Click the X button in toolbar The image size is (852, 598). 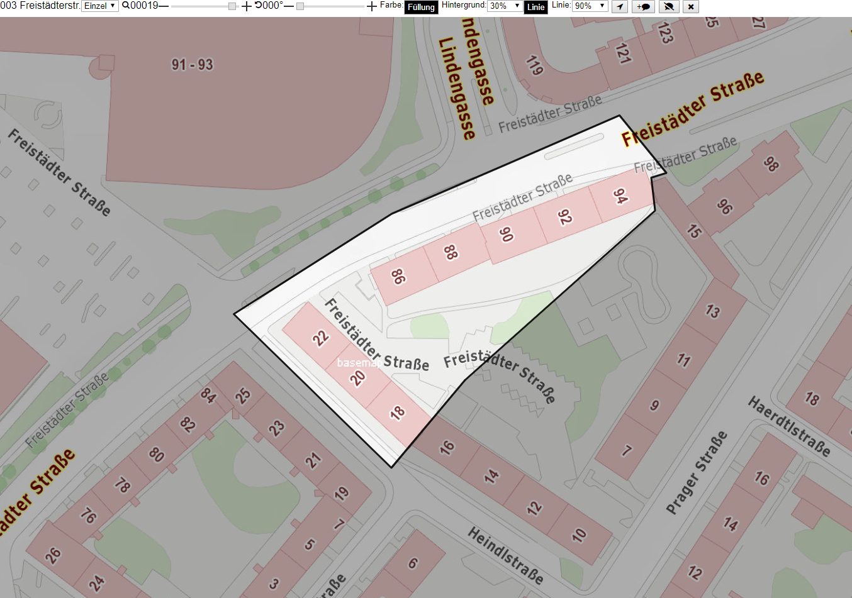(691, 6)
